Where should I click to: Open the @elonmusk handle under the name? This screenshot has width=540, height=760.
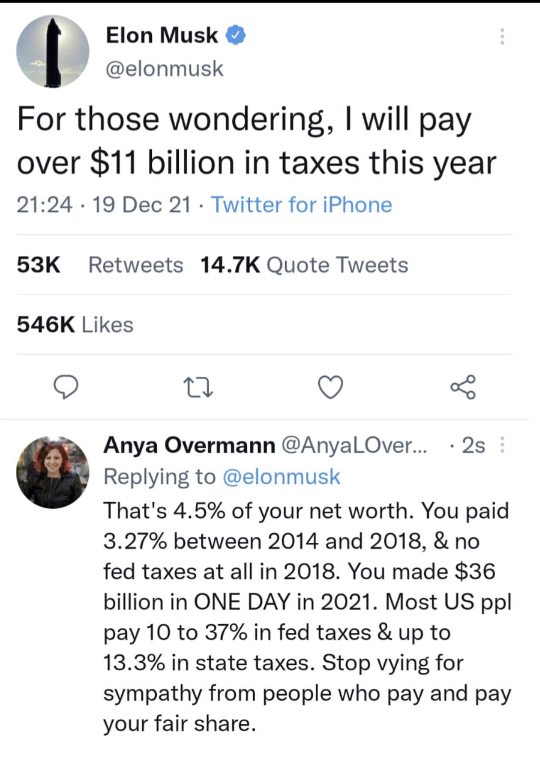[164, 69]
